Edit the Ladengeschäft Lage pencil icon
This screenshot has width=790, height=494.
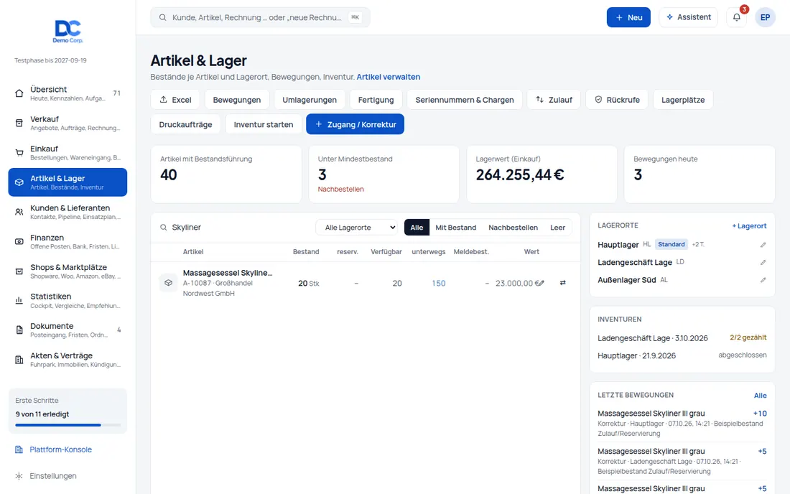click(x=763, y=262)
